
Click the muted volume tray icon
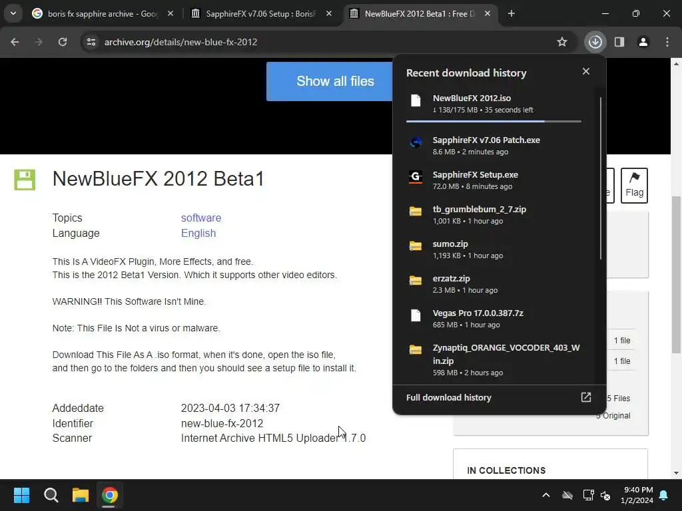[605, 495]
